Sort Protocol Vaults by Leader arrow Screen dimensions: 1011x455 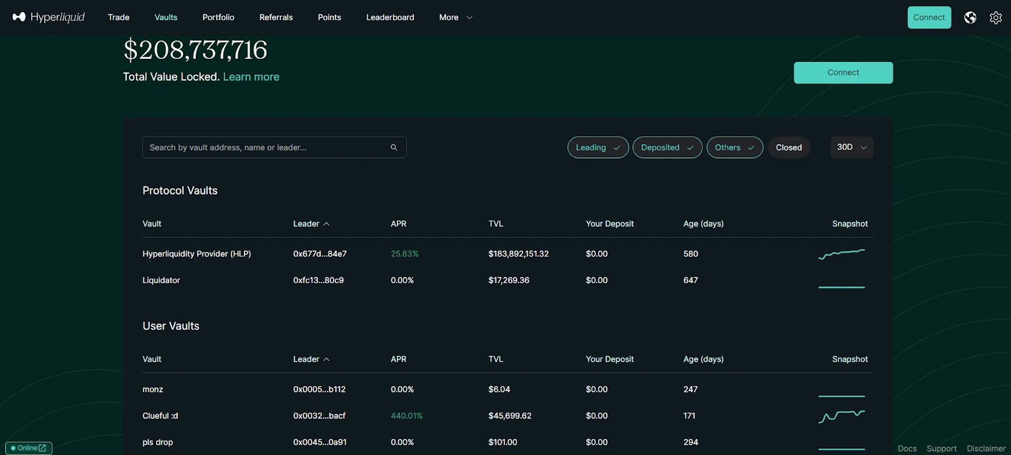(327, 224)
